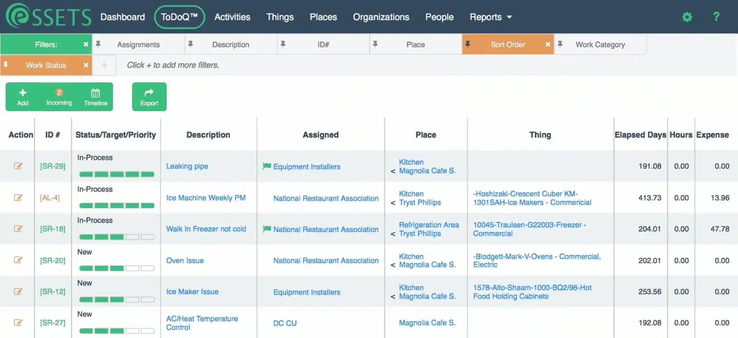The width and height of the screenshot is (738, 338).
Task: Click pin icon on Work Status filter
Action: tap(6, 65)
